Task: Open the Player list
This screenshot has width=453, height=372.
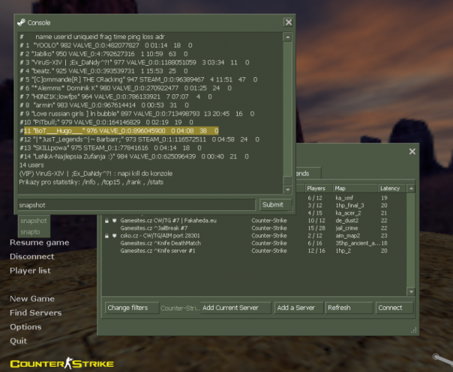Action: click(x=30, y=270)
